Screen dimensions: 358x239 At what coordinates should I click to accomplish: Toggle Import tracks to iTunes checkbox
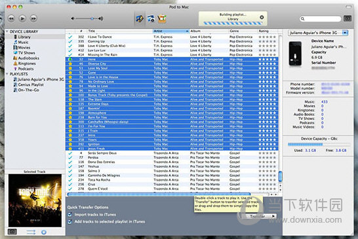[70, 214]
